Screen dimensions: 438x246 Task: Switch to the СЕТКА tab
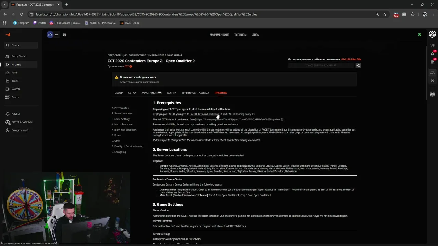132,93
